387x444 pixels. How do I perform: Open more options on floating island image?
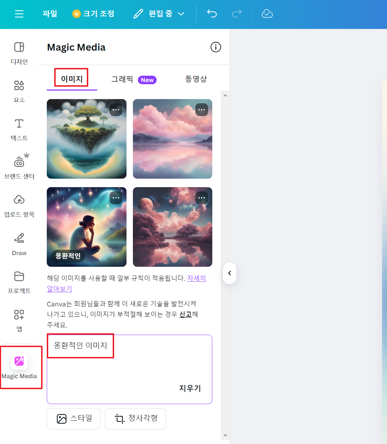[x=116, y=110]
